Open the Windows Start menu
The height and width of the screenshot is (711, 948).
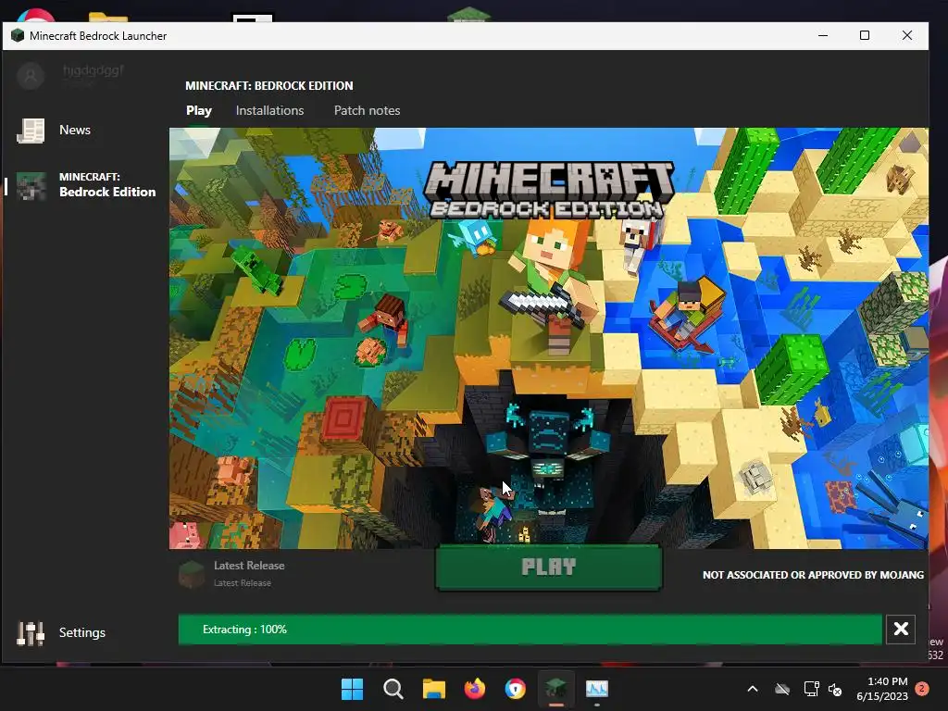pos(353,689)
